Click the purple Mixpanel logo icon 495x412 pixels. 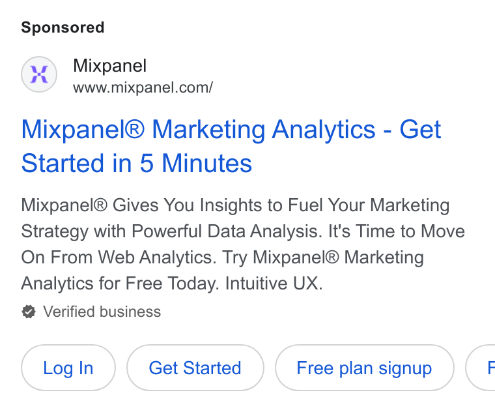[39, 74]
